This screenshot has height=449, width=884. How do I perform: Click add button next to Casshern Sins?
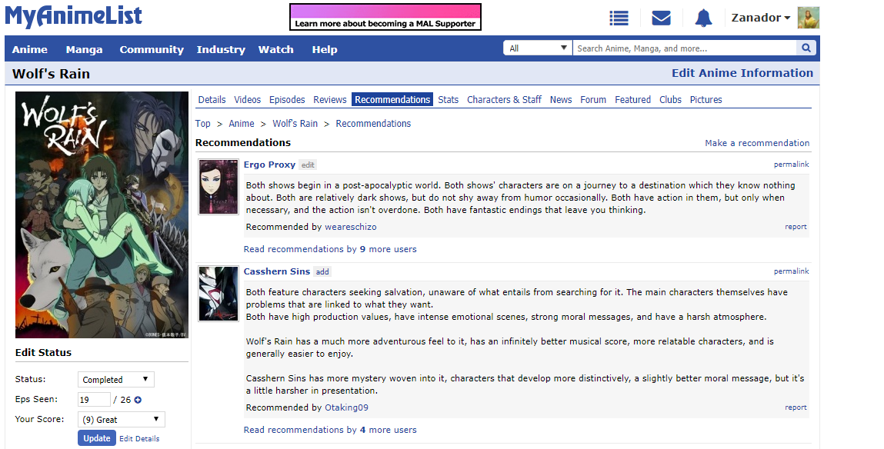point(322,271)
